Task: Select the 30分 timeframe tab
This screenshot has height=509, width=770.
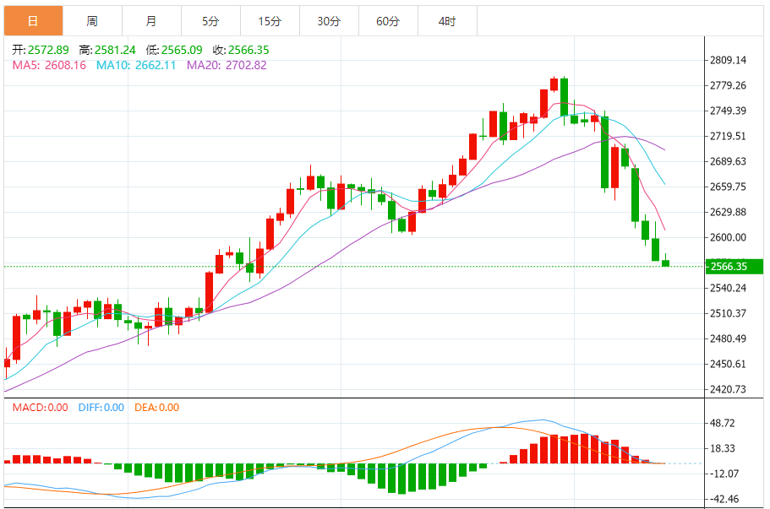Action: click(x=329, y=21)
